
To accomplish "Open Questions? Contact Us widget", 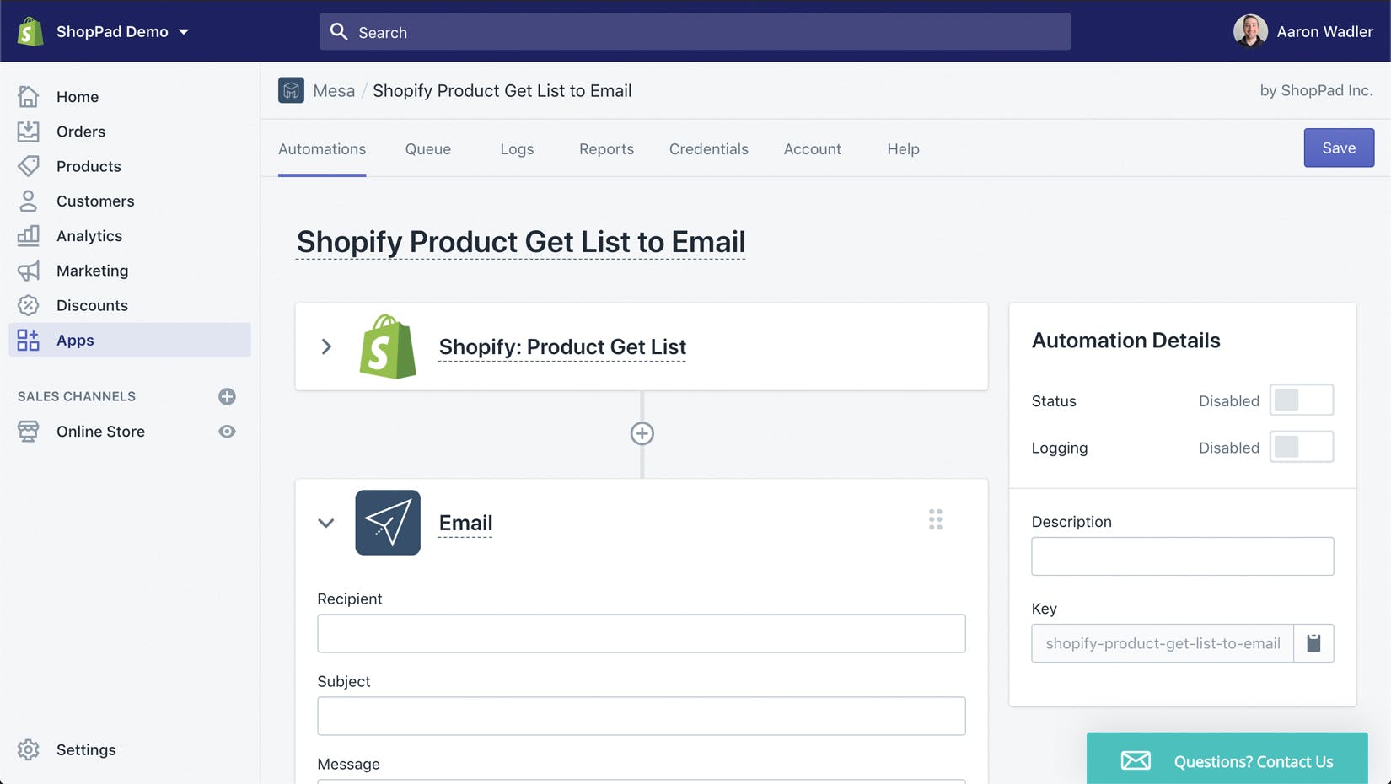I will pos(1227,759).
